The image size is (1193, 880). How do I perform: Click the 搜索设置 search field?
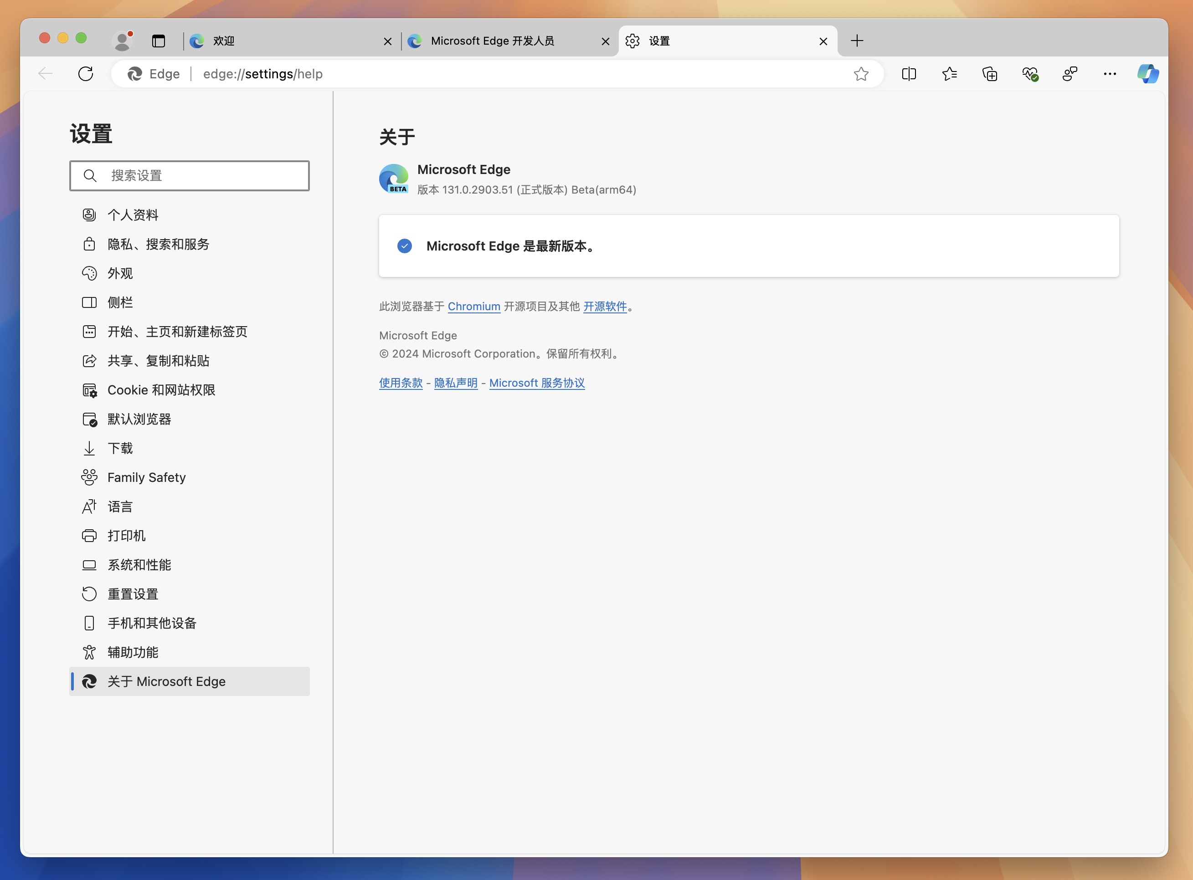coord(189,176)
